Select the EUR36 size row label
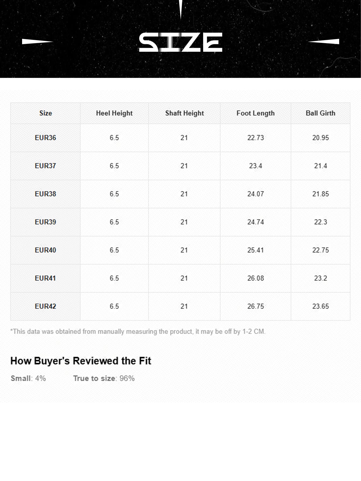Viewport: 361px width, 481px height. (46, 138)
